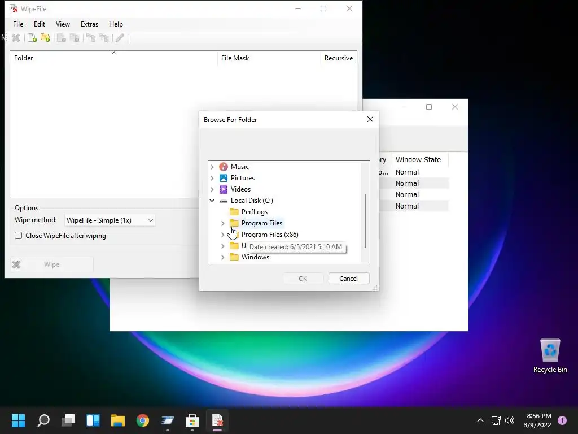Click OK in Browse For Folder
Image resolution: width=578 pixels, height=434 pixels.
pyautogui.click(x=303, y=279)
